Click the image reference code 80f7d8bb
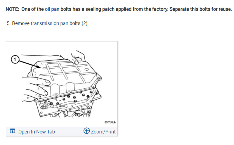The image size is (234, 145). coord(110,122)
